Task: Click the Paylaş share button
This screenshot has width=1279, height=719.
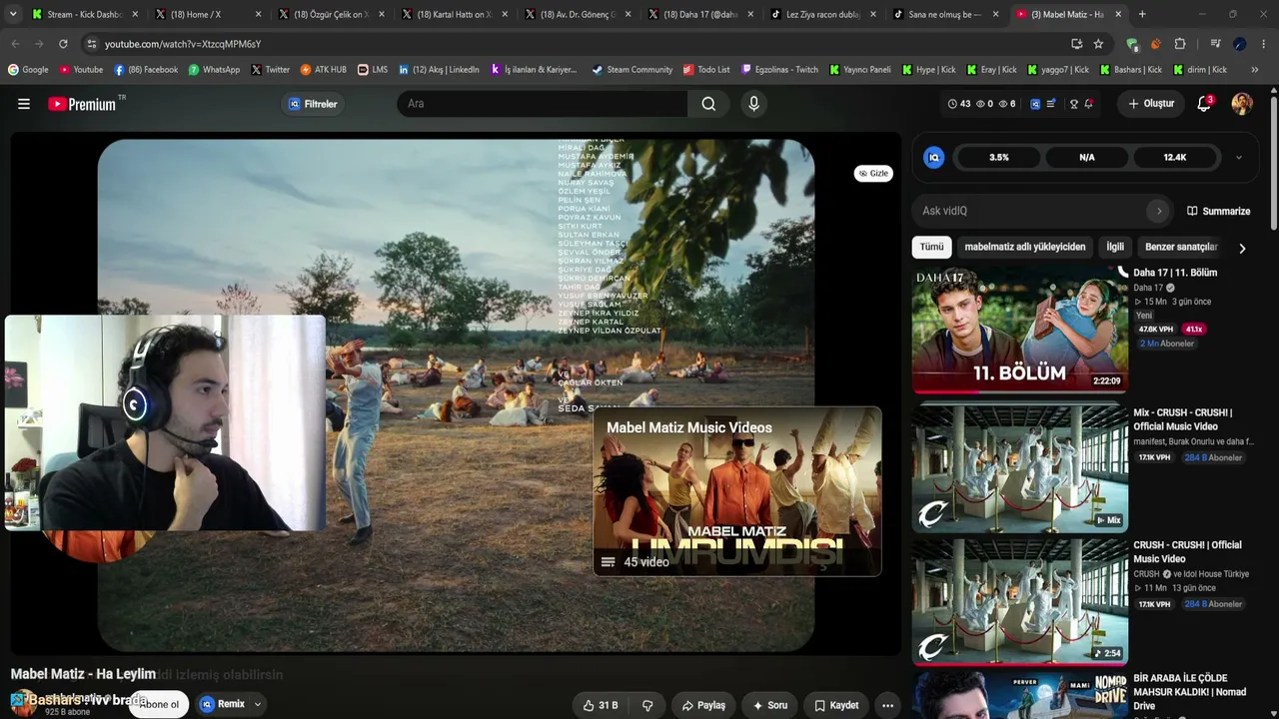Action: (x=703, y=705)
